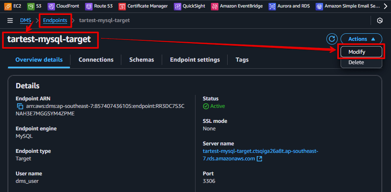
Task: Open hexagon assistant icon at top right
Action: pos(380,21)
